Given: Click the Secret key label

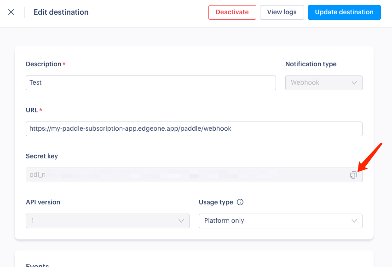Looking at the screenshot, I should (x=42, y=156).
